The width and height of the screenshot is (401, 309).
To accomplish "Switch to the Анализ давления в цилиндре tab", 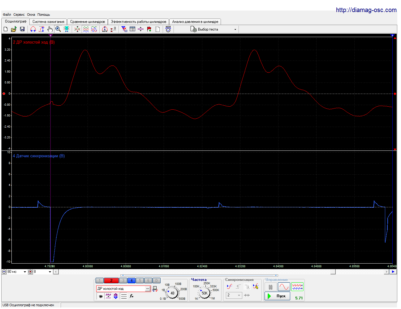I will click(x=195, y=22).
